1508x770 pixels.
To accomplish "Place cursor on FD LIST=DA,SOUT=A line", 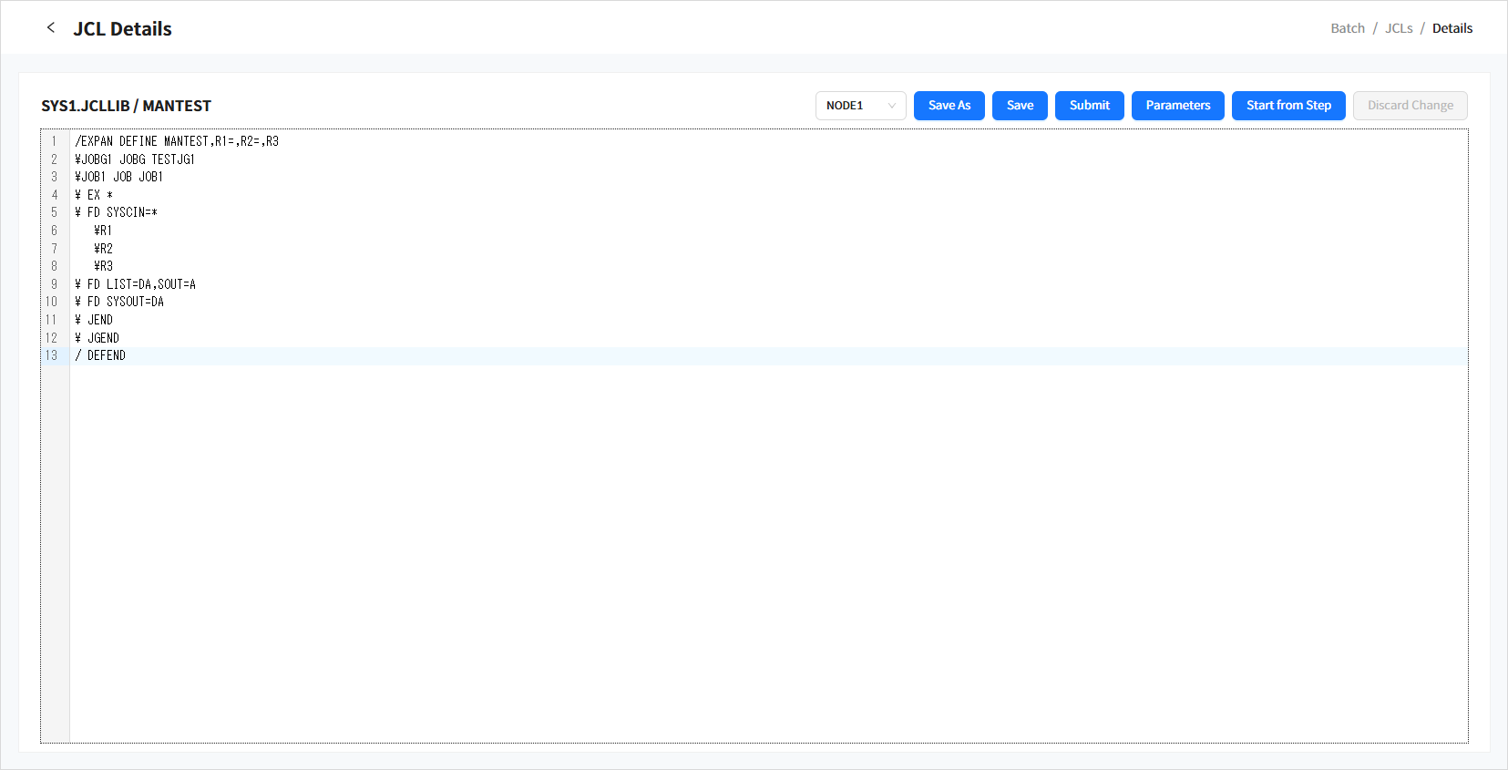I will tap(136, 284).
